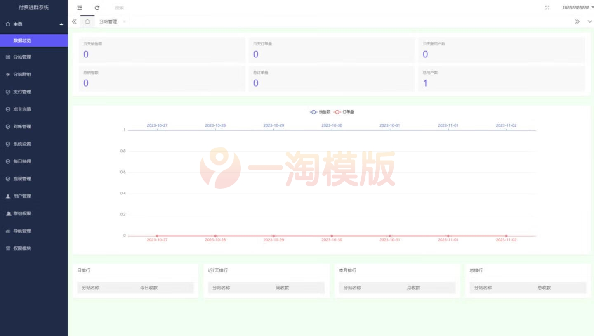Click the refresh icon in the top bar
The height and width of the screenshot is (336, 594).
[x=97, y=8]
